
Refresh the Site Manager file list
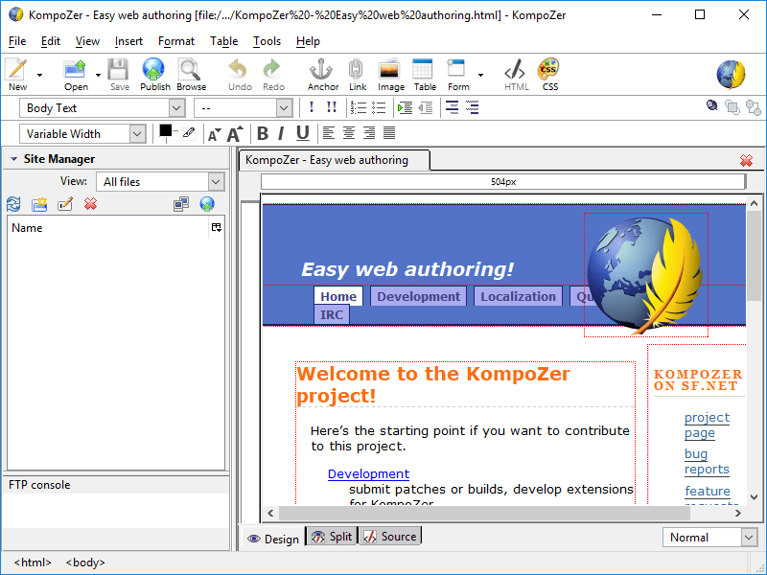(13, 204)
